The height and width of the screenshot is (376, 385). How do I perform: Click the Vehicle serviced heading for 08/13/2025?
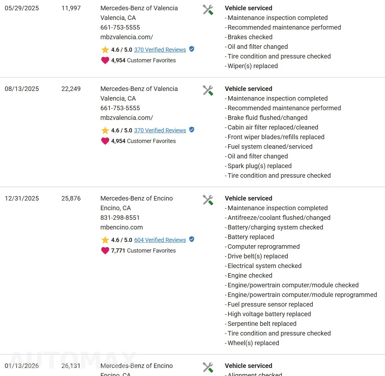point(249,89)
